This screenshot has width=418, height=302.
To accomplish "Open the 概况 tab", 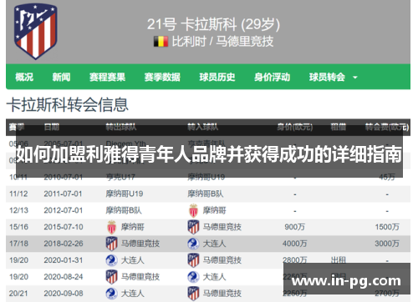I will click(24, 77).
